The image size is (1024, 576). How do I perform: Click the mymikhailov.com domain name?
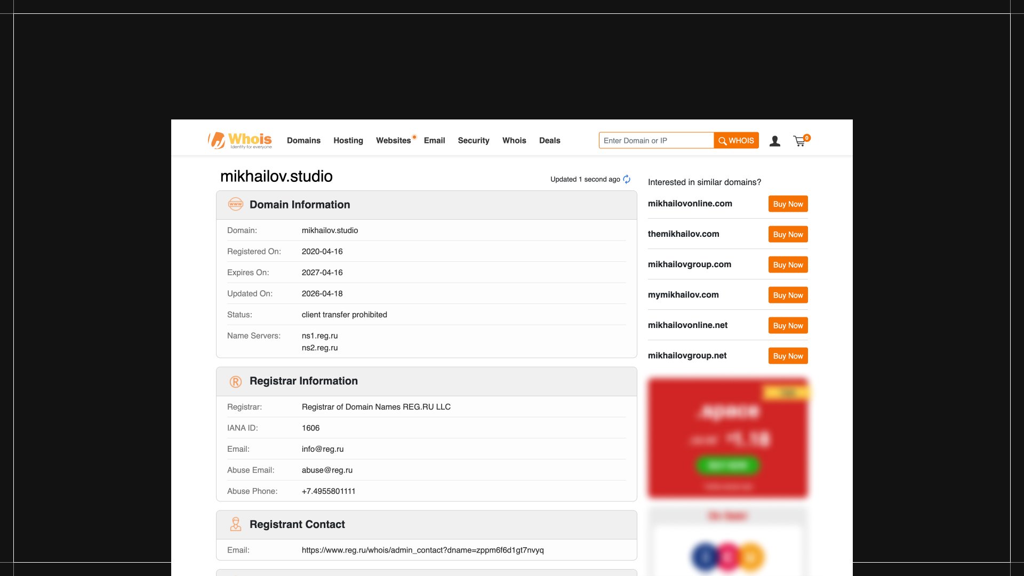pyautogui.click(x=683, y=295)
